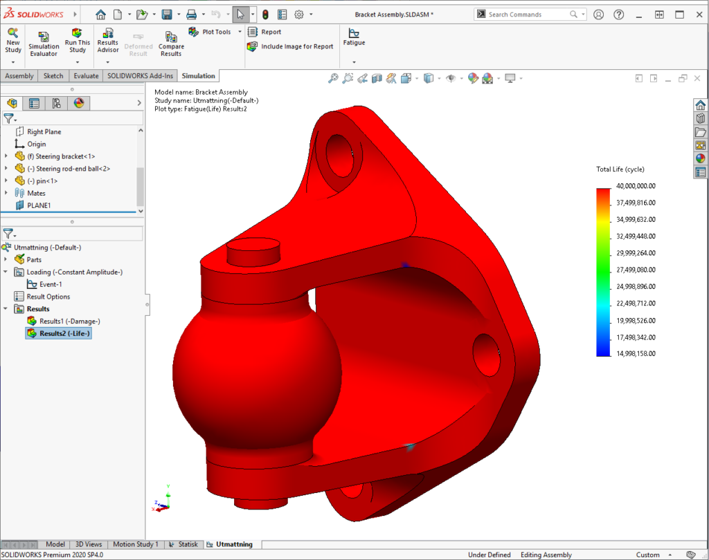
Task: Select the Zoom to Fit view icon
Action: click(x=333, y=79)
